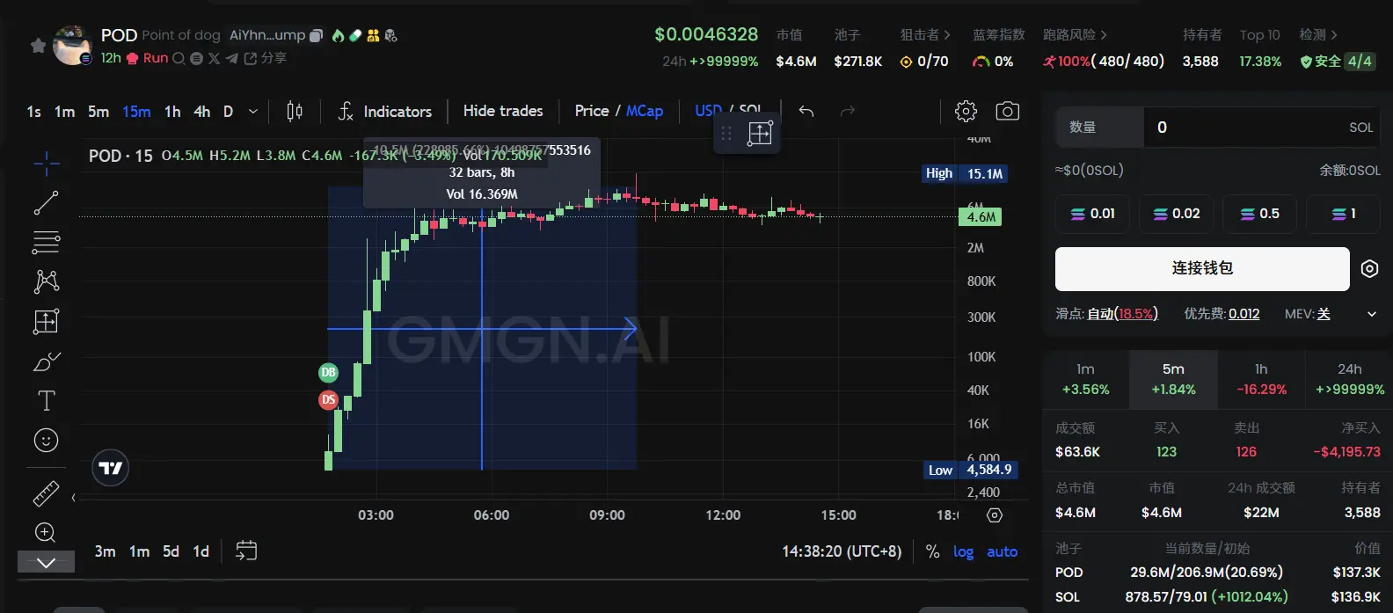Screen dimensions: 1393x613
Task: Click the 连接钱包 connect wallet button
Action: coord(1201,268)
